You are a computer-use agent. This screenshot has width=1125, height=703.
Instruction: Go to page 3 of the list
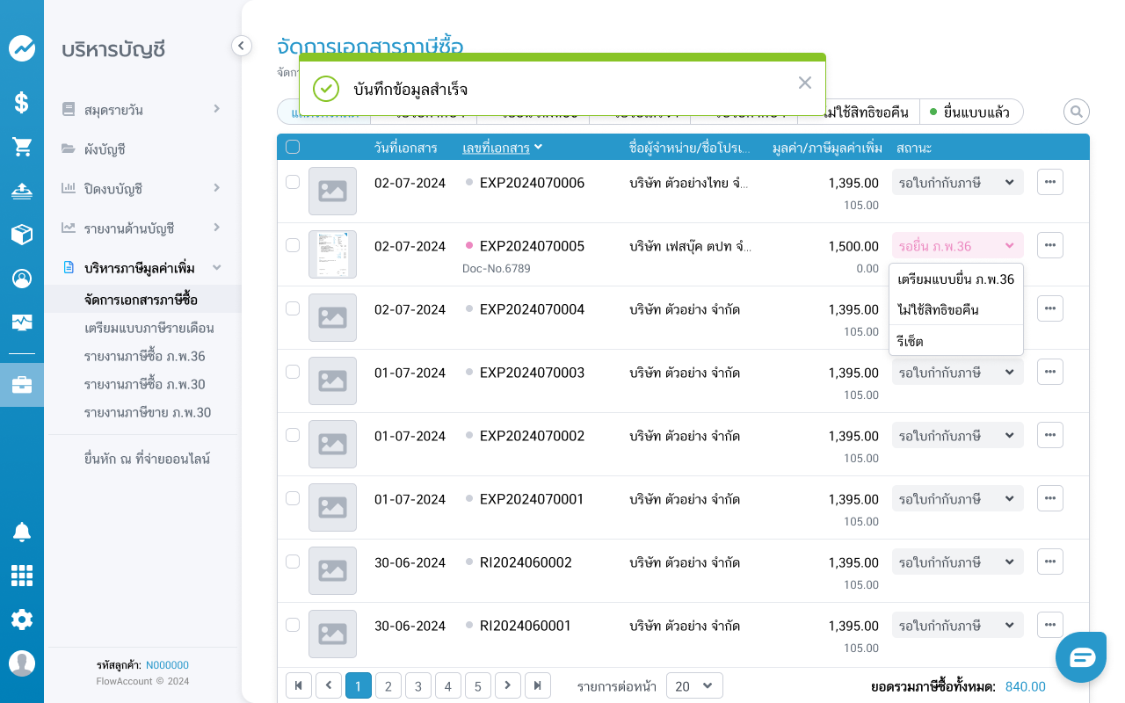point(418,686)
